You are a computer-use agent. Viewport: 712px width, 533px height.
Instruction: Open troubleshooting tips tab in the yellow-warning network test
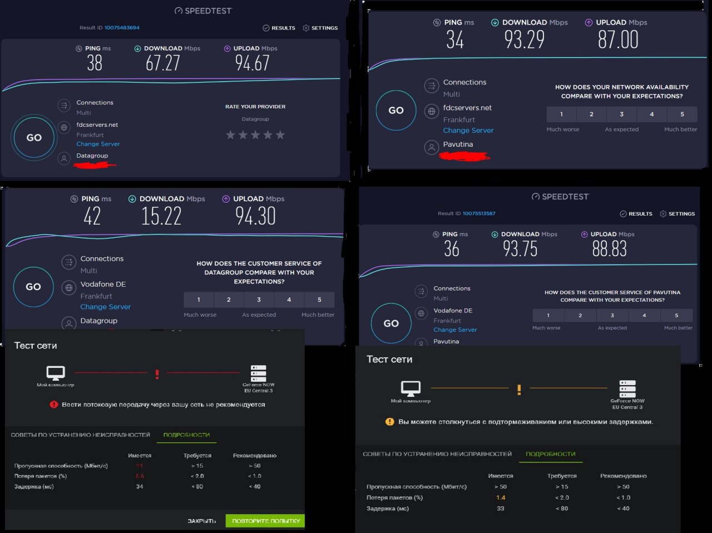click(437, 454)
